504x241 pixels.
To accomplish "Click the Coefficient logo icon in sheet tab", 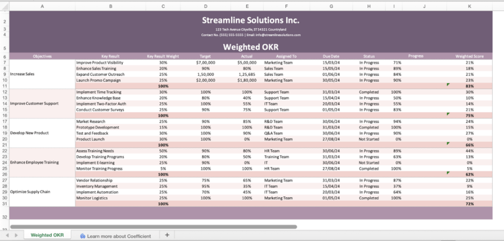I will click(x=83, y=236).
